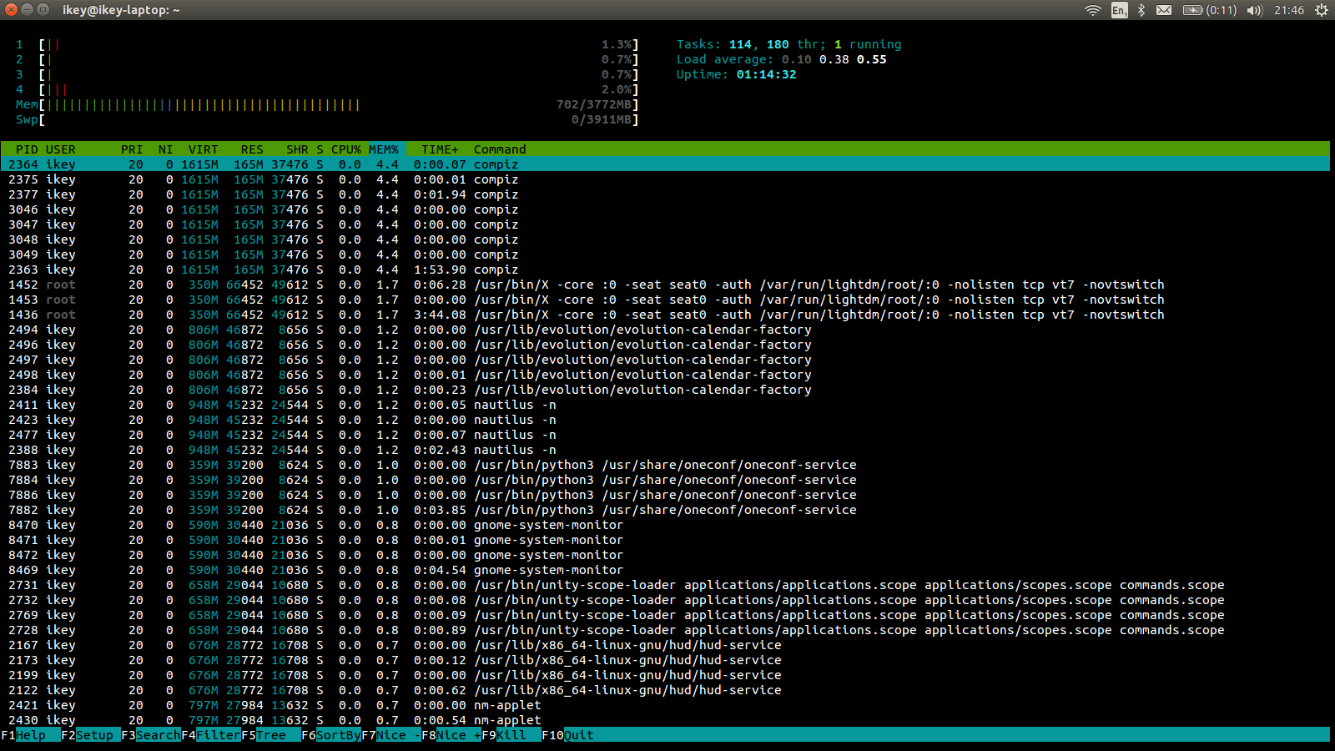This screenshot has width=1335, height=751.
Task: Select PID 2494 evolution-calendar-factory row
Action: pyautogui.click(x=665, y=330)
